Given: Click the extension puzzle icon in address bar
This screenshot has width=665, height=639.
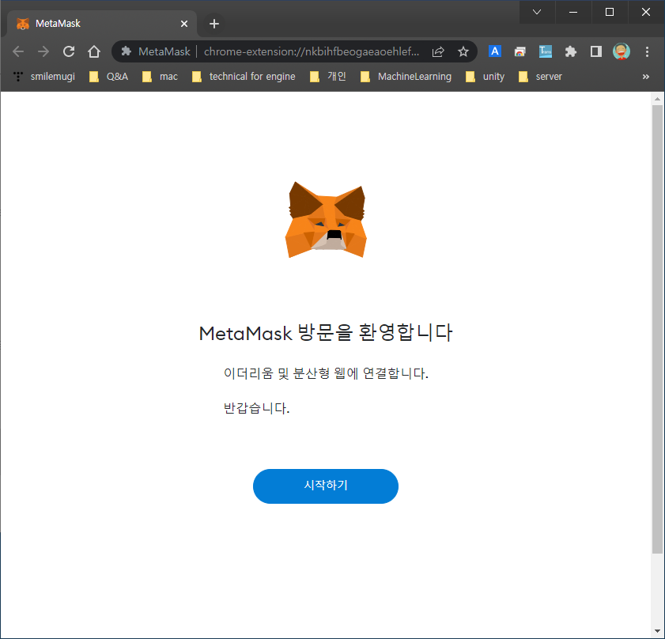Looking at the screenshot, I should [x=126, y=51].
